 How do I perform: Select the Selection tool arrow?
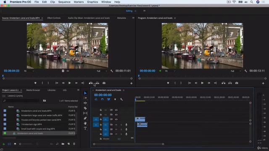point(85,93)
